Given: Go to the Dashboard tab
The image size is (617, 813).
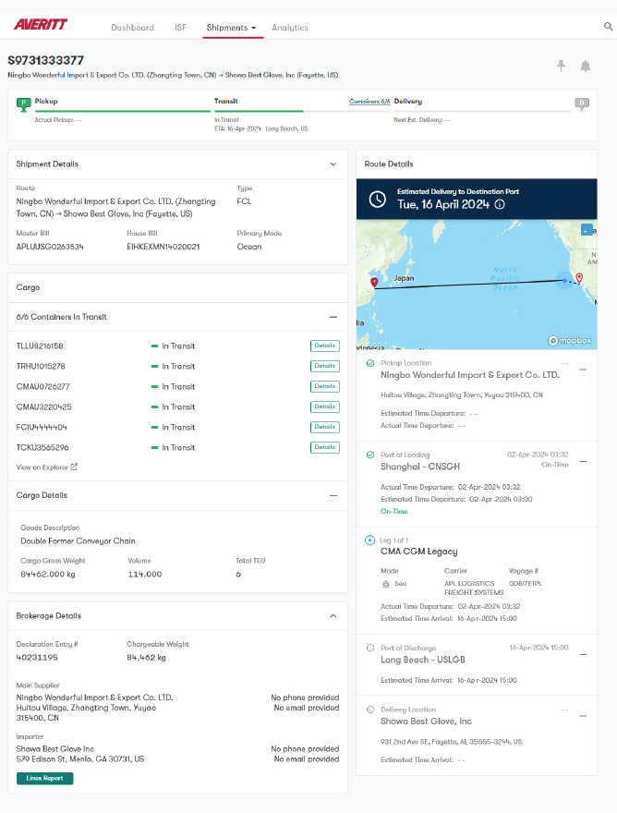Looking at the screenshot, I should [x=132, y=28].
